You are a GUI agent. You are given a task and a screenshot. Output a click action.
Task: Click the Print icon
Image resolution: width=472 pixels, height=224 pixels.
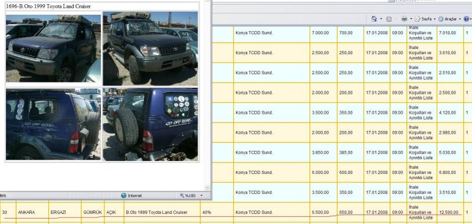click(404, 19)
